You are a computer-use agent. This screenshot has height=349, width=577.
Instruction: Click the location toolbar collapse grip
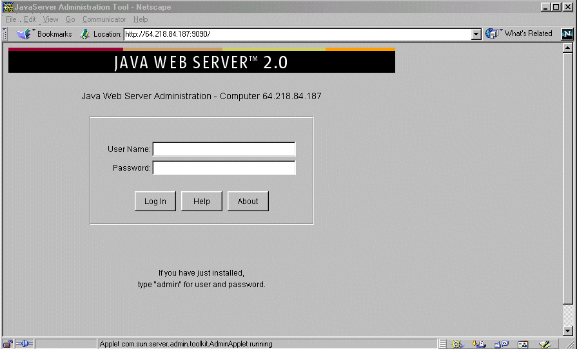(5, 34)
